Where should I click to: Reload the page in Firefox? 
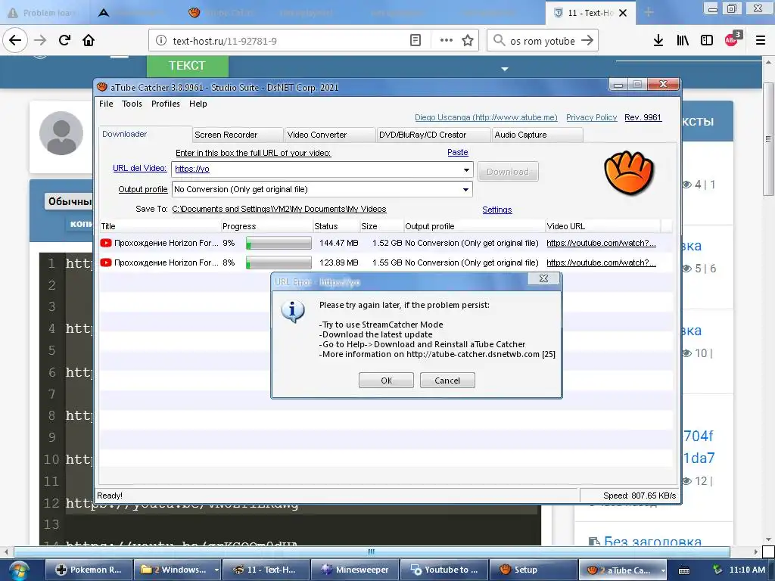click(64, 41)
